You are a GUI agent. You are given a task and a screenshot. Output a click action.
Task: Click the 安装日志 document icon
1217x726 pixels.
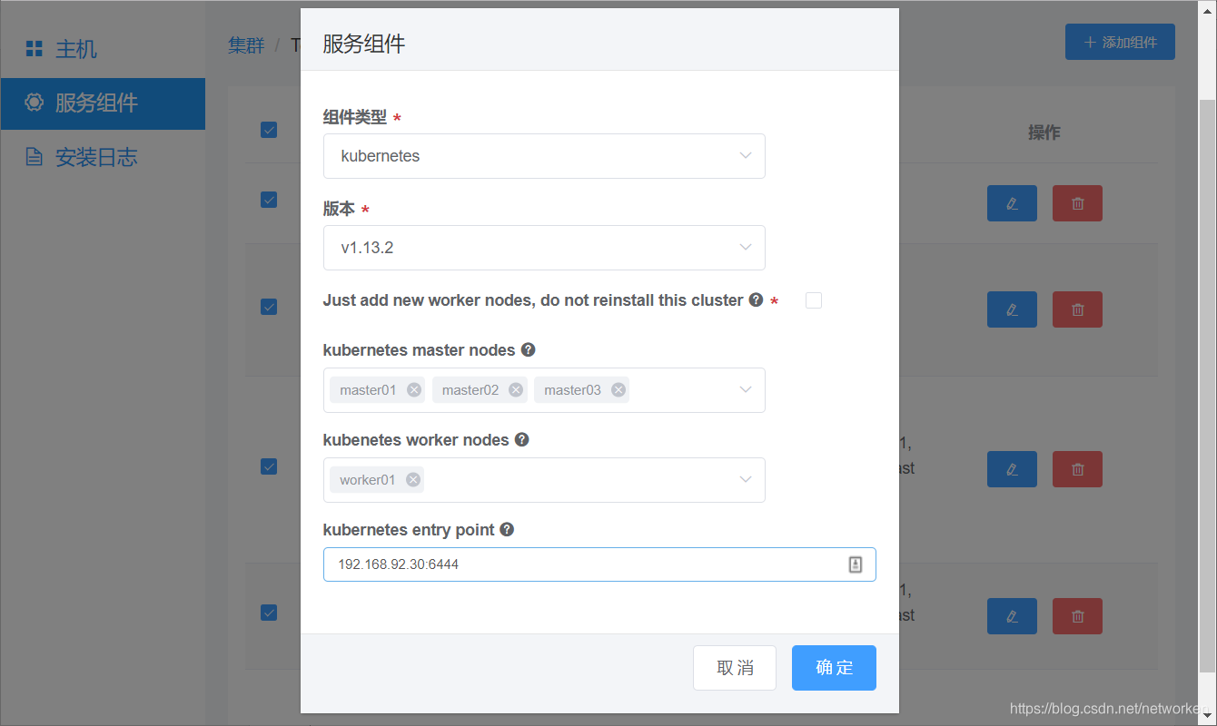click(34, 157)
